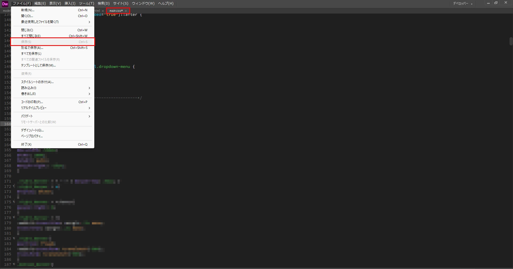Click line number 180 in gutter
The image size is (513, 269).
point(8,228)
